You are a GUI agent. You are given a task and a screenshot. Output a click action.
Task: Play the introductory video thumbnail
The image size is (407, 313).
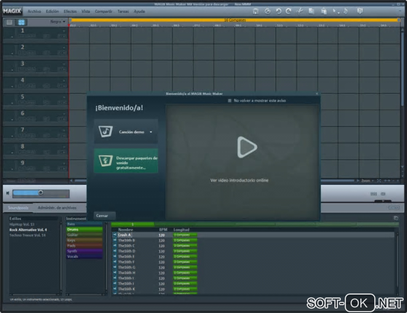247,147
